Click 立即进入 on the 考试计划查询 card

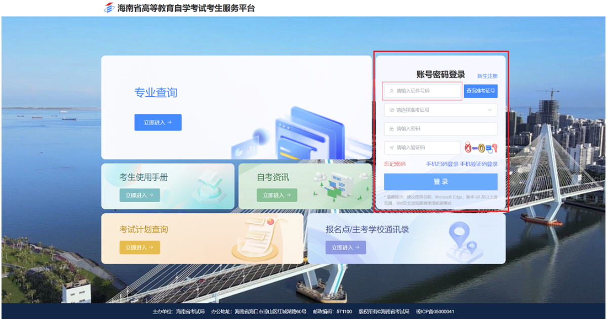[140, 248]
